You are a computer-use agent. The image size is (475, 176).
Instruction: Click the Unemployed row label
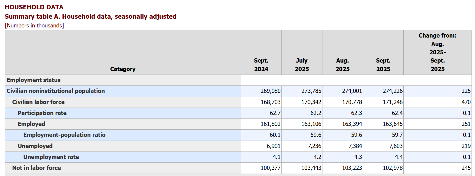point(35,146)
